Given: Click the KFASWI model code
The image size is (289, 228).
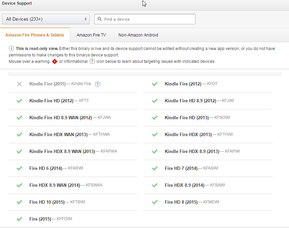Looking at the screenshot, I should click(x=211, y=168).
